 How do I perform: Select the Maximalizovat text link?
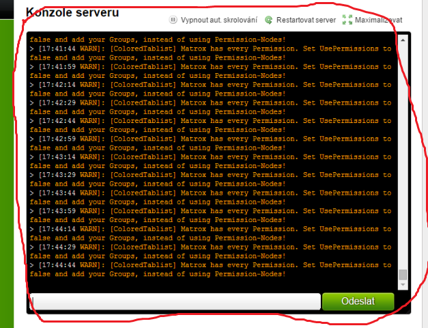379,20
